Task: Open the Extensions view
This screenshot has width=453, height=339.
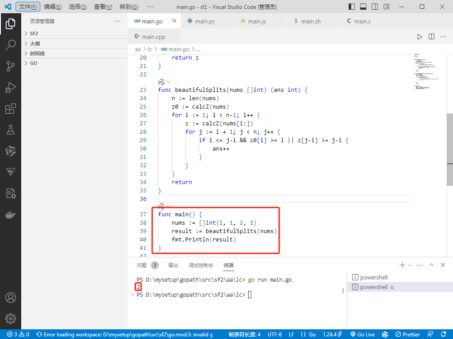Action: click(11, 109)
